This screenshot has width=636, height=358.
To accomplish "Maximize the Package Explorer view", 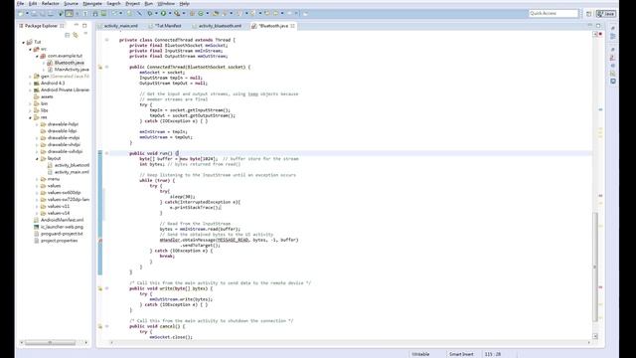I will click(84, 25).
